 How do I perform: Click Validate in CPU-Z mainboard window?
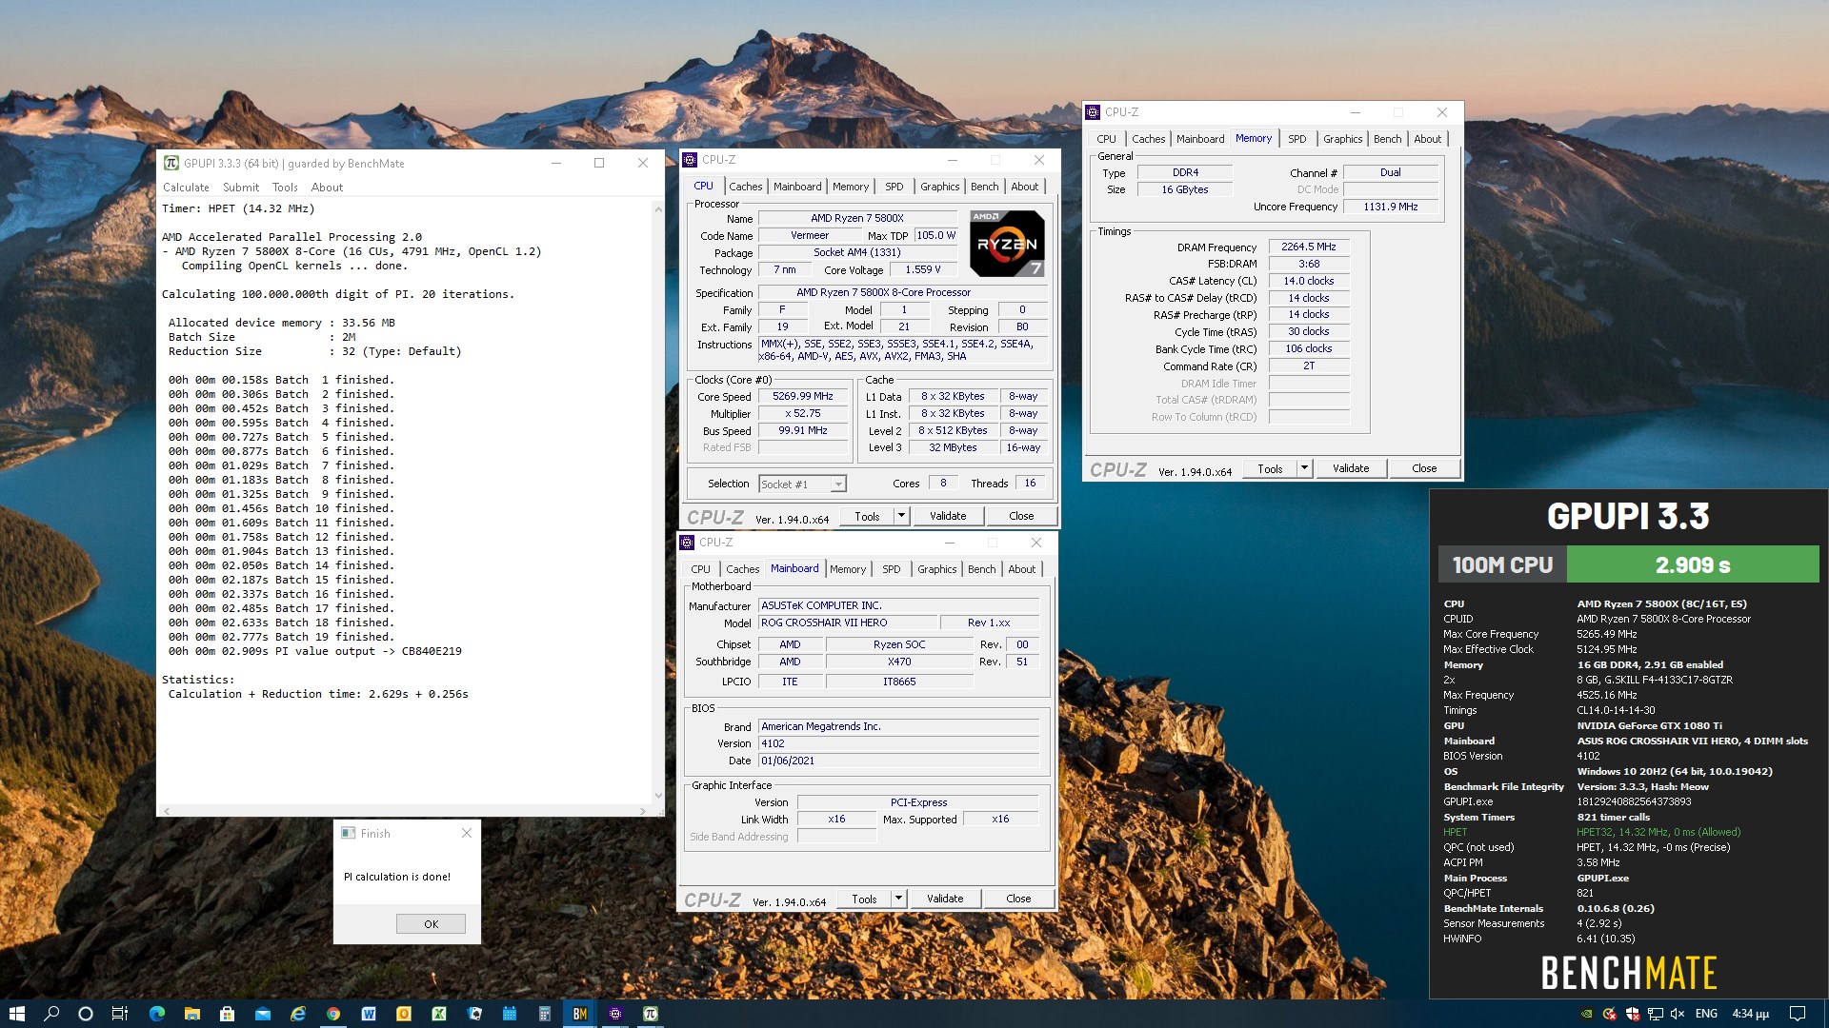point(945,899)
